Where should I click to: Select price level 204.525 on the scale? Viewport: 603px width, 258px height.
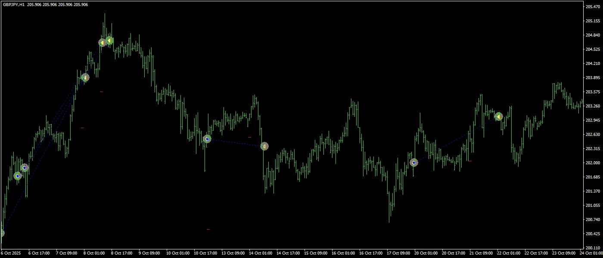pos(593,49)
